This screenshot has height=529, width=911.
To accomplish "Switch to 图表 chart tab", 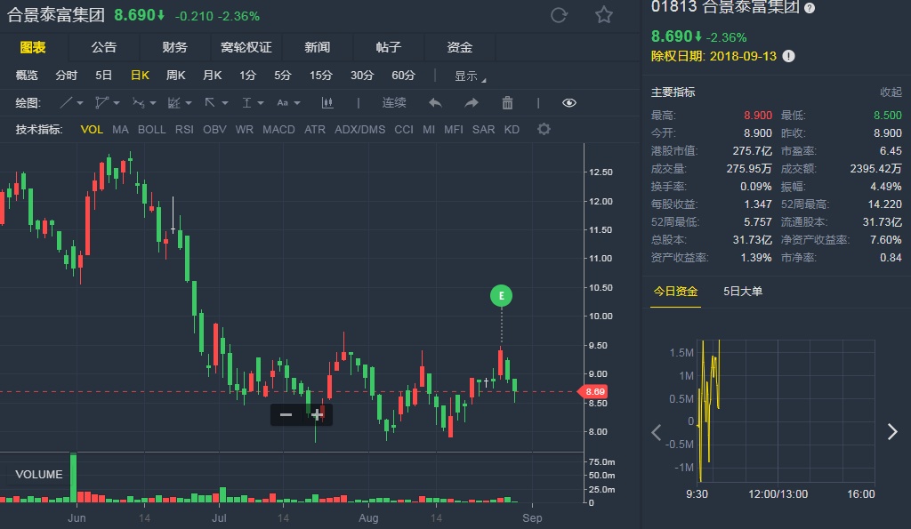I will tap(33, 48).
